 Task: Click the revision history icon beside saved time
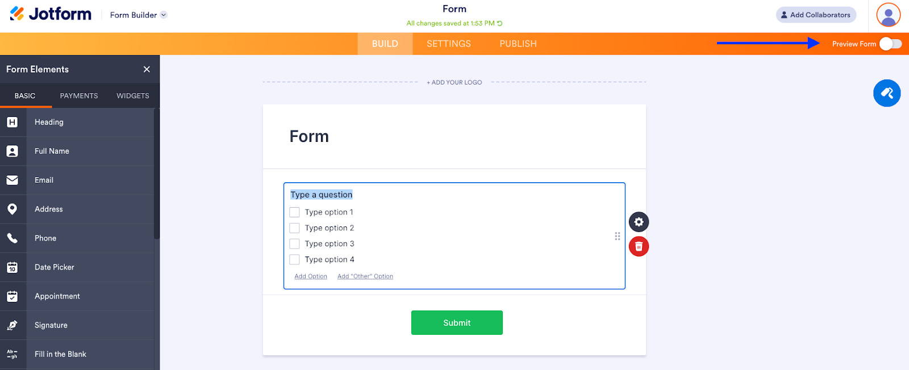pyautogui.click(x=500, y=23)
